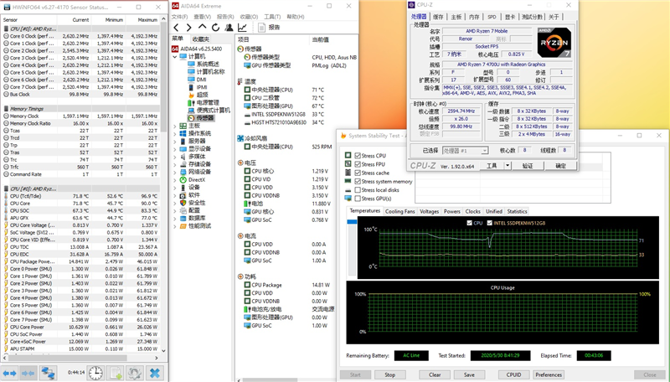This screenshot has height=382, width=670.
Task: Uncheck the Stress CPU checkbox
Action: 358,156
